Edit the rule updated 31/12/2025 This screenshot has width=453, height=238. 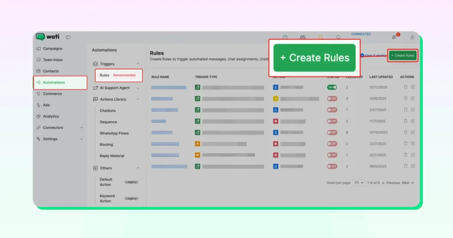coord(413,87)
